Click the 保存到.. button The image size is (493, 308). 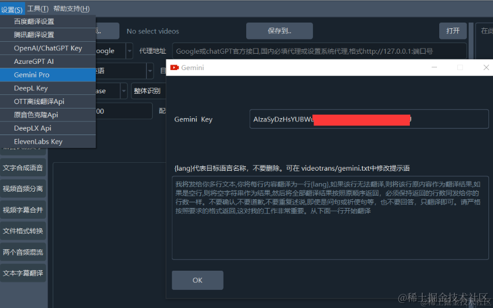tap(279, 31)
